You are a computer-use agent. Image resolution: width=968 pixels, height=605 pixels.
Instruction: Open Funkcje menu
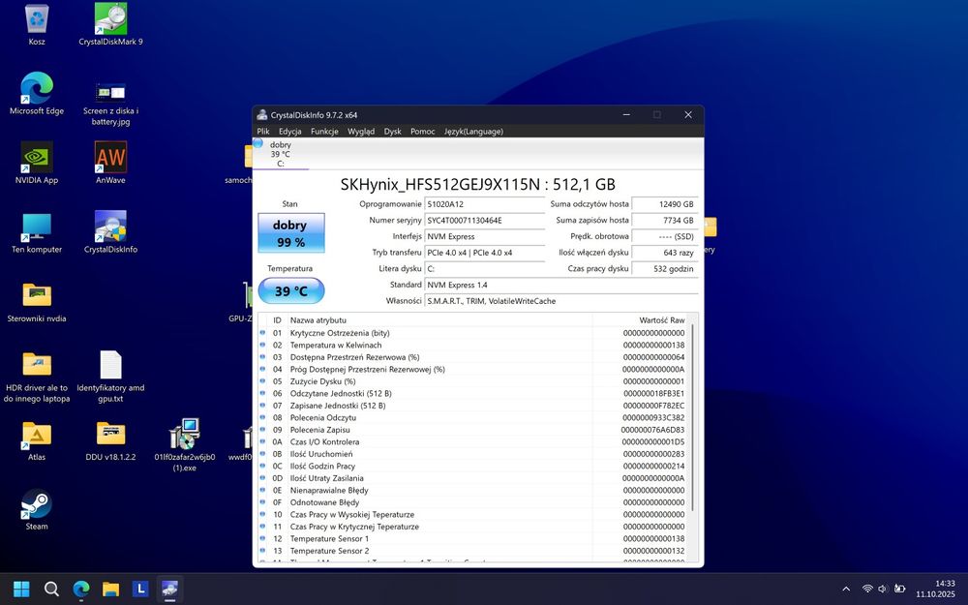pos(324,131)
